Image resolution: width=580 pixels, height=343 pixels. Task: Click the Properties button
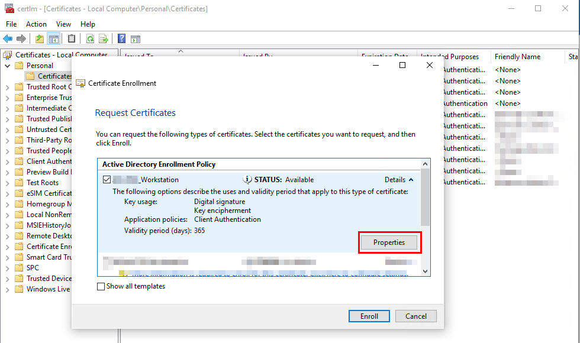tap(389, 242)
